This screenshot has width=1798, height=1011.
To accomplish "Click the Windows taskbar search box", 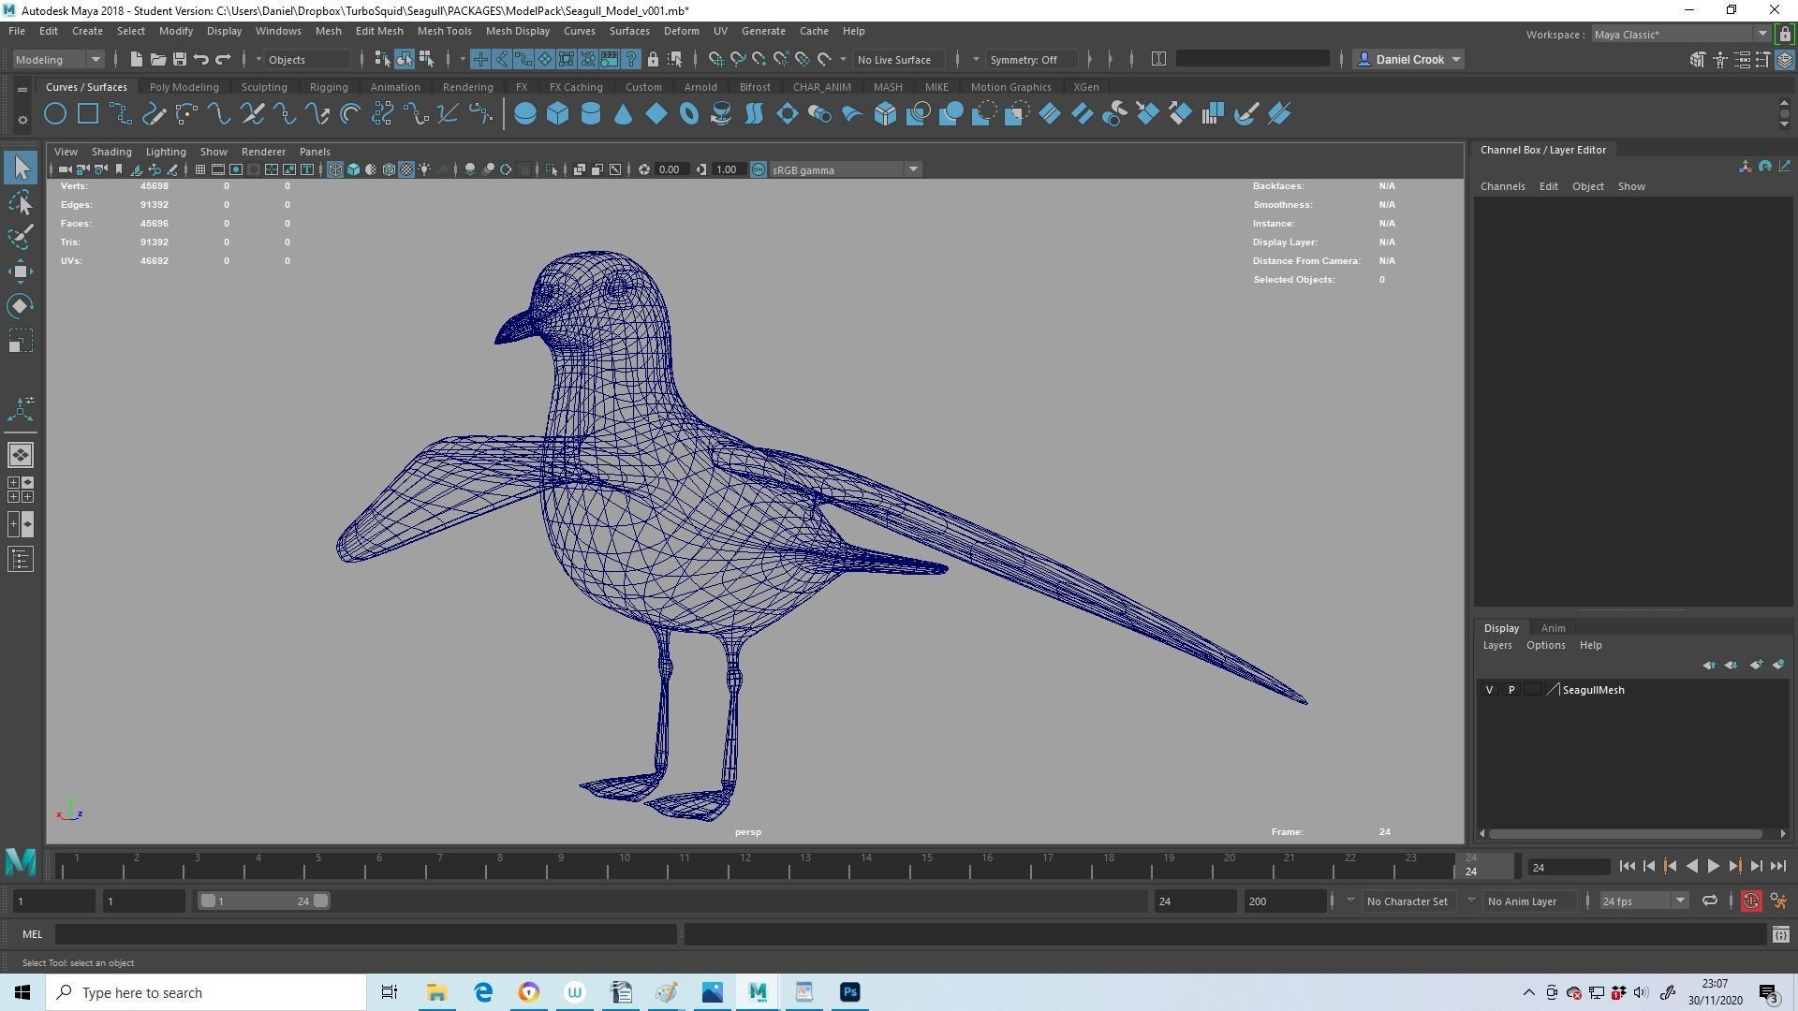I will [x=207, y=992].
